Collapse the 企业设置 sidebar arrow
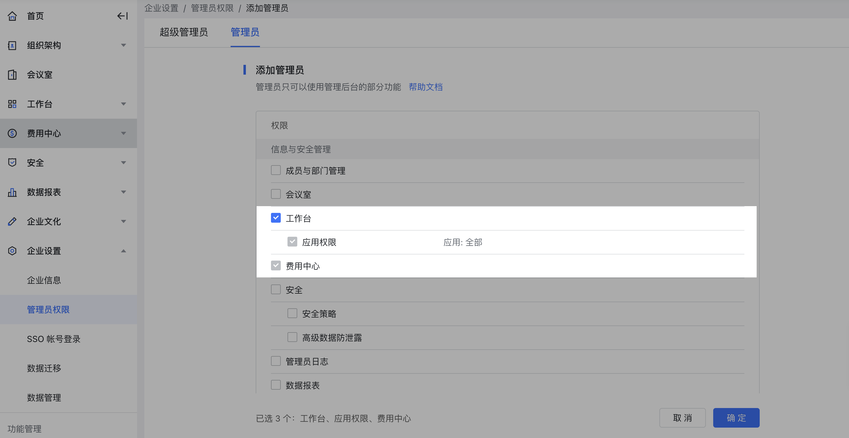 point(124,251)
